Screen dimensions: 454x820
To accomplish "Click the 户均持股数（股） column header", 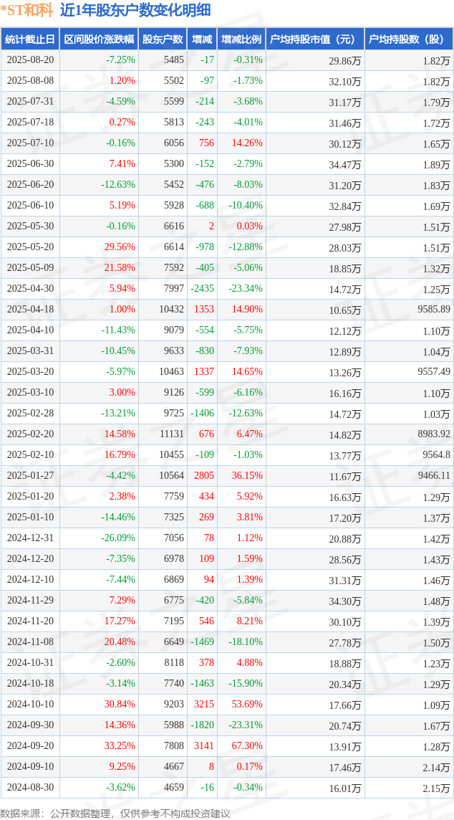I will click(x=409, y=39).
